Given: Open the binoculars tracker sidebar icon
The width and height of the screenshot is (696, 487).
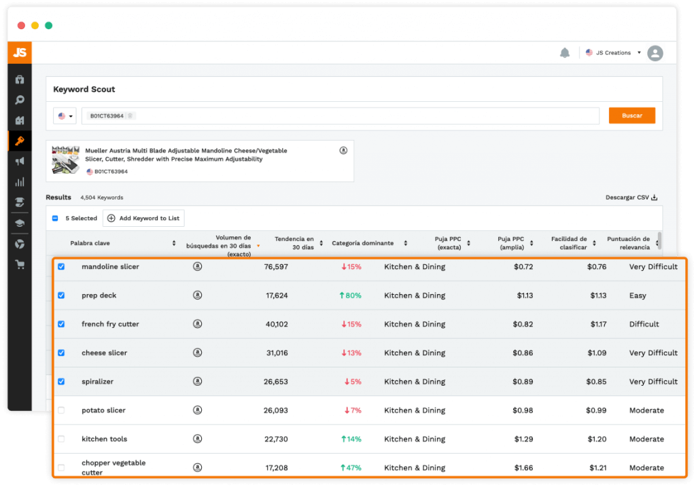Looking at the screenshot, I should coord(20,121).
